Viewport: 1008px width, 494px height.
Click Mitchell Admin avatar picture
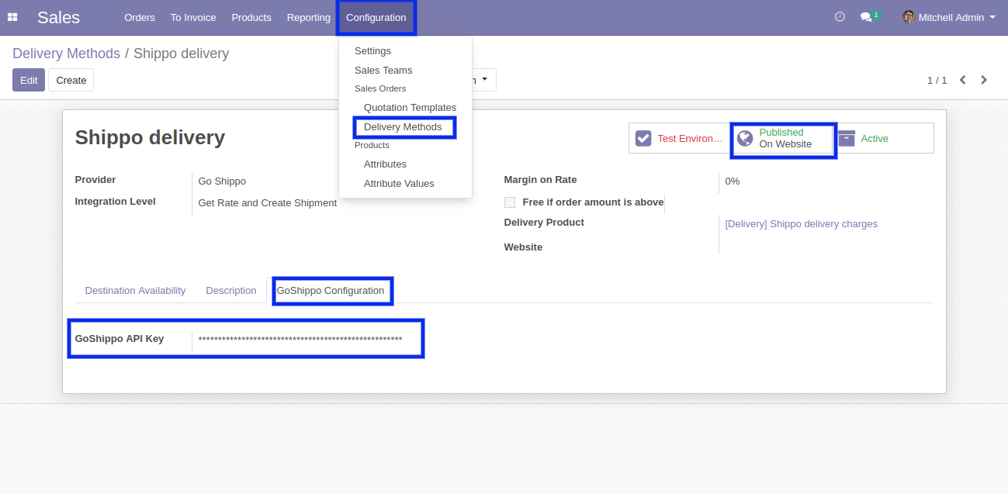(909, 17)
